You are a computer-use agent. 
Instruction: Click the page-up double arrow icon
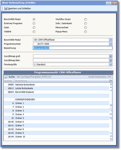[x=111, y=87]
